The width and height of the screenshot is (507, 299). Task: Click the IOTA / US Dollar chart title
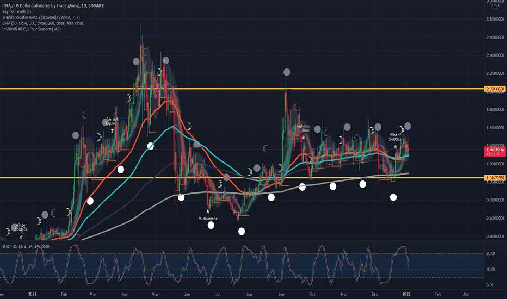pyautogui.click(x=53, y=6)
